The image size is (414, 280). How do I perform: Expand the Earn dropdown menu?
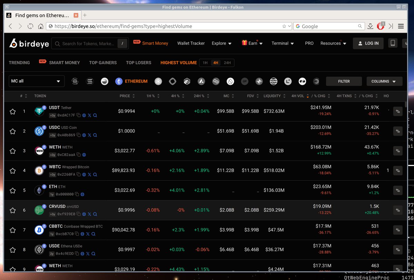coord(252,43)
